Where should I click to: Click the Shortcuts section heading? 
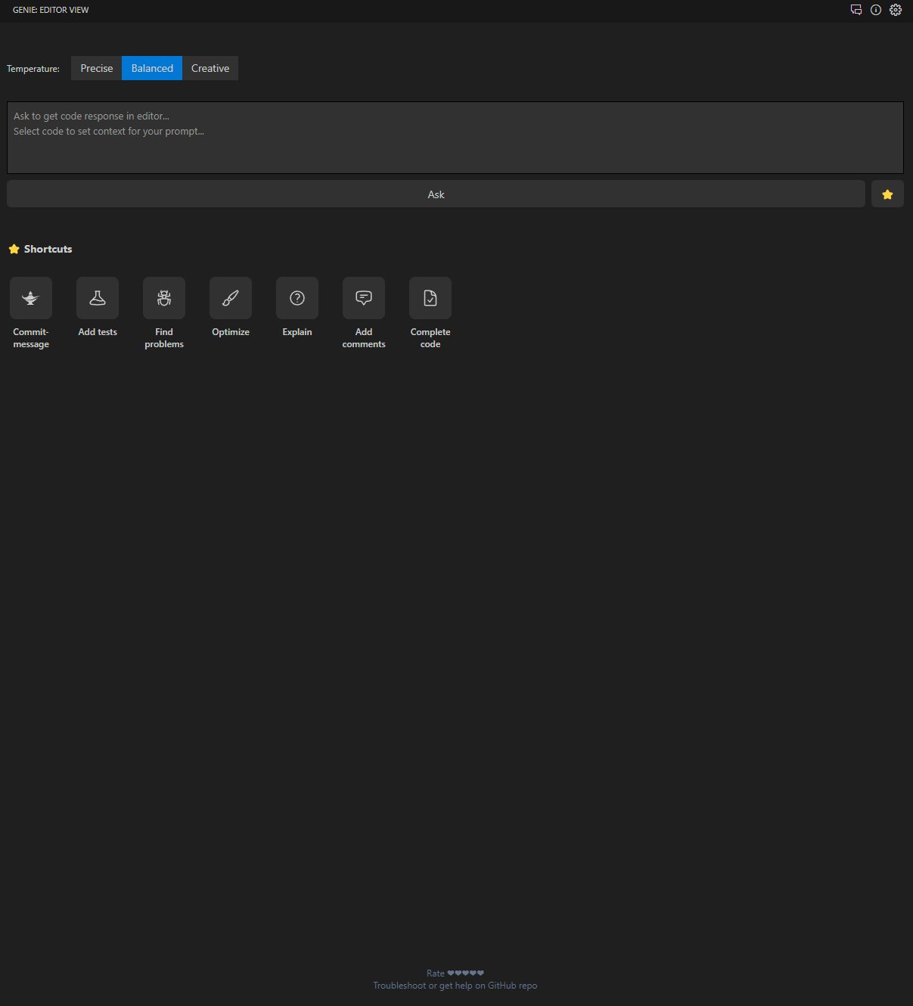[48, 249]
